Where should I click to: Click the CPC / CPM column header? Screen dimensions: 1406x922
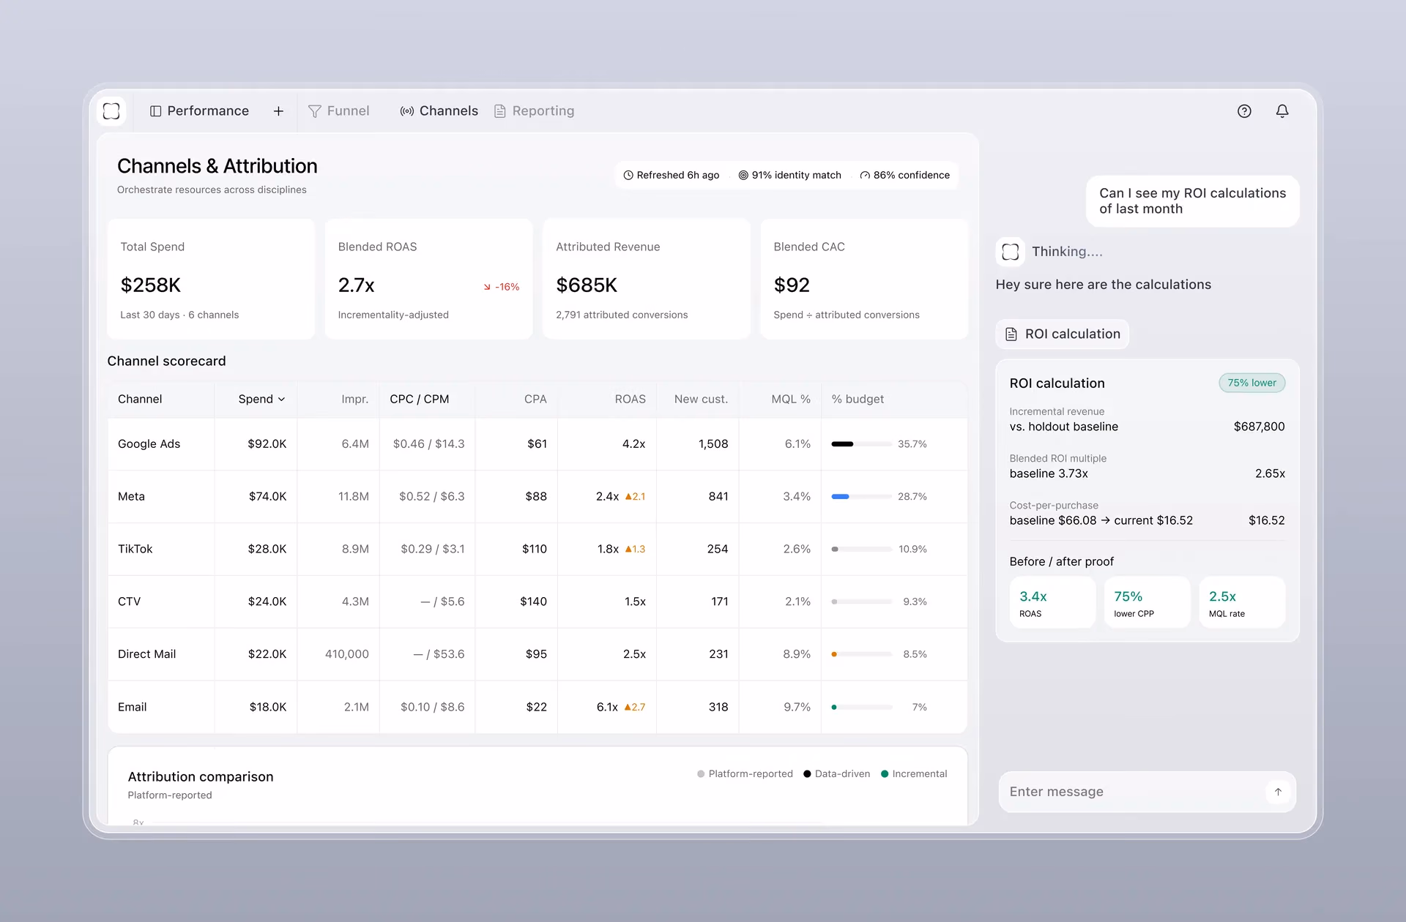(x=420, y=400)
